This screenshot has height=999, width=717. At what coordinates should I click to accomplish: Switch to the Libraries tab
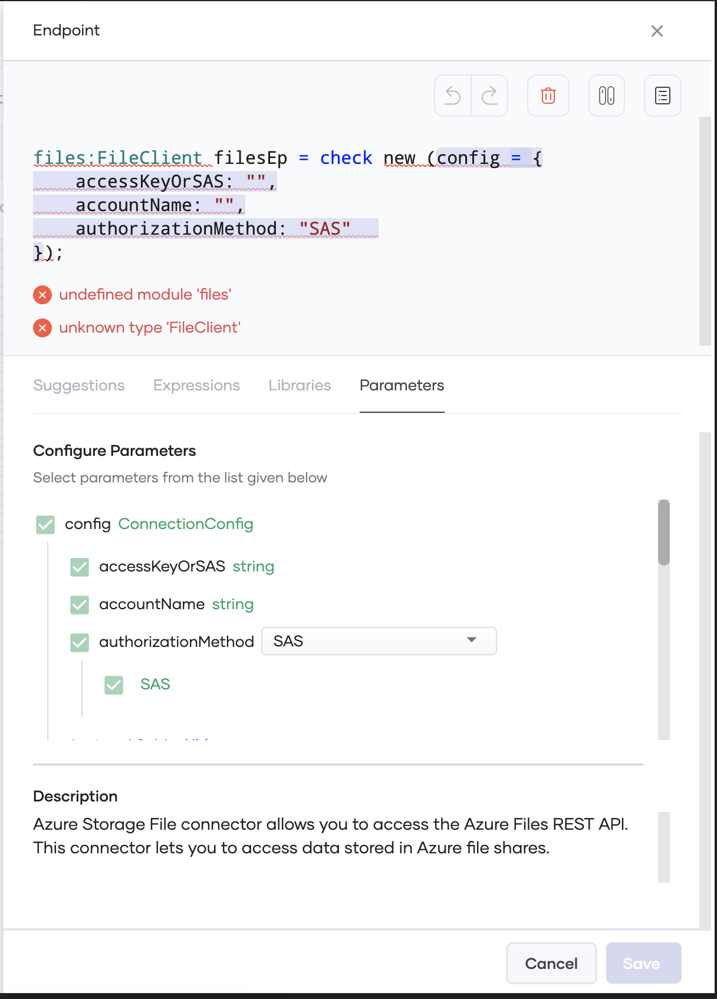pos(299,386)
